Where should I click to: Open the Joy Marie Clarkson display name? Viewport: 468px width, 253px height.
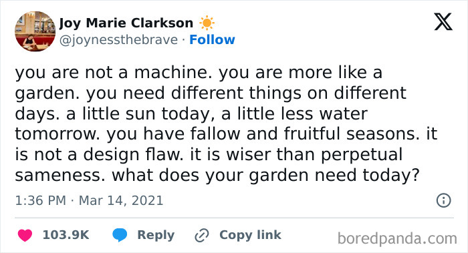click(126, 23)
